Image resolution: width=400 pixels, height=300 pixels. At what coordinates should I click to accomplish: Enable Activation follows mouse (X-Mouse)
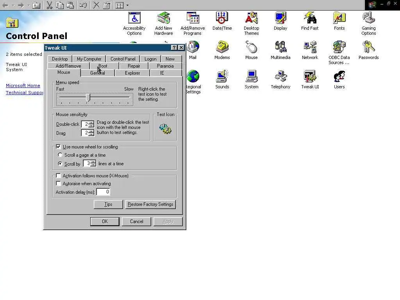tap(58, 176)
